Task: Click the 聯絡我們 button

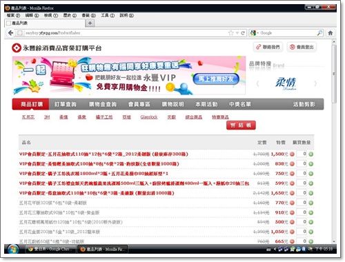Action: [268, 47]
